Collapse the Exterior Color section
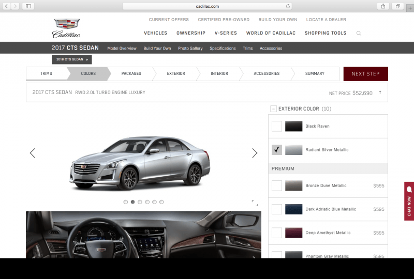The width and height of the screenshot is (414, 279). (273, 109)
